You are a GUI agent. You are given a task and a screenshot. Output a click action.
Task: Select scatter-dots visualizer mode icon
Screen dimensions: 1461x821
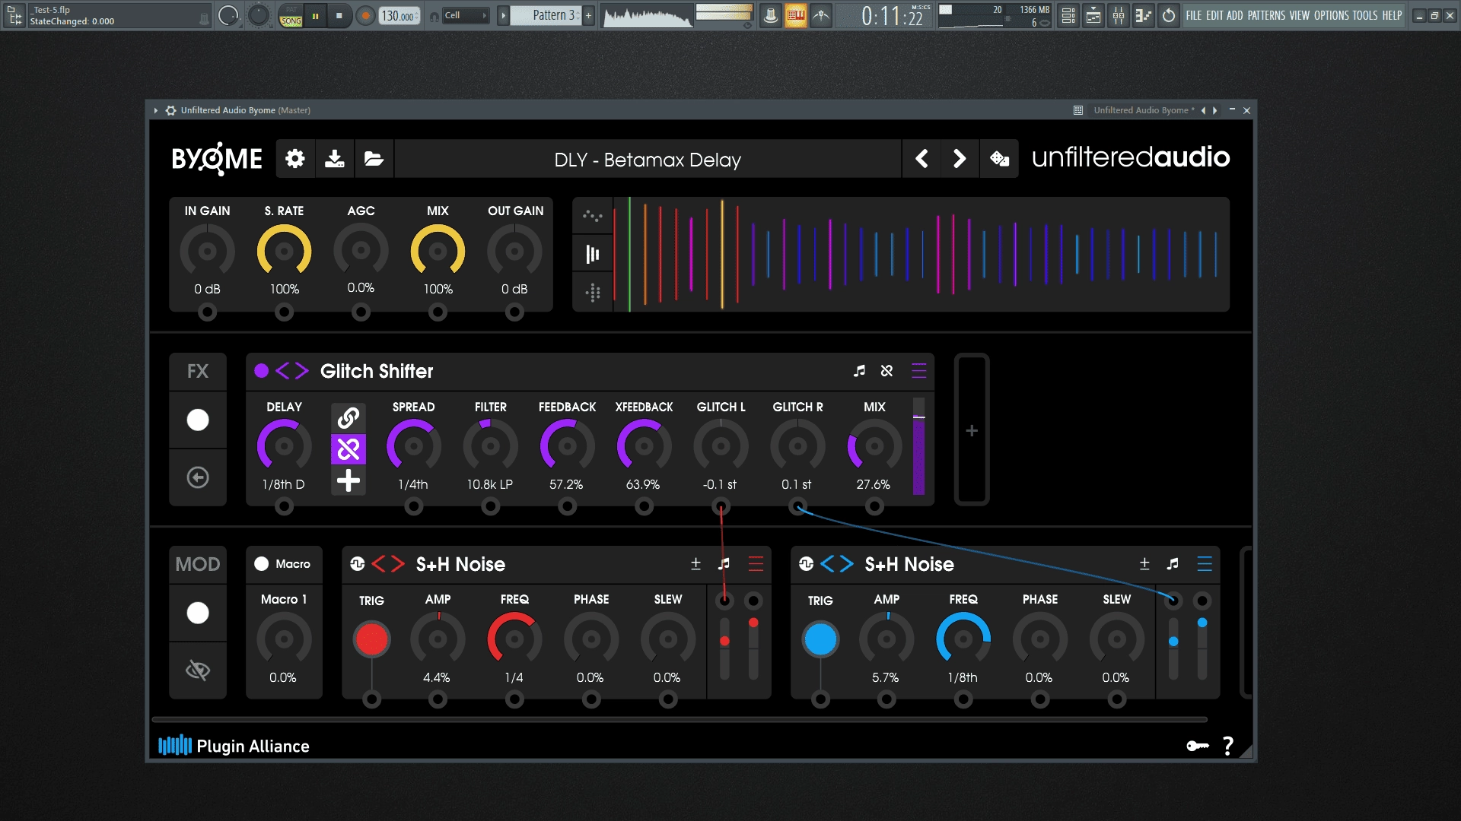point(592,216)
